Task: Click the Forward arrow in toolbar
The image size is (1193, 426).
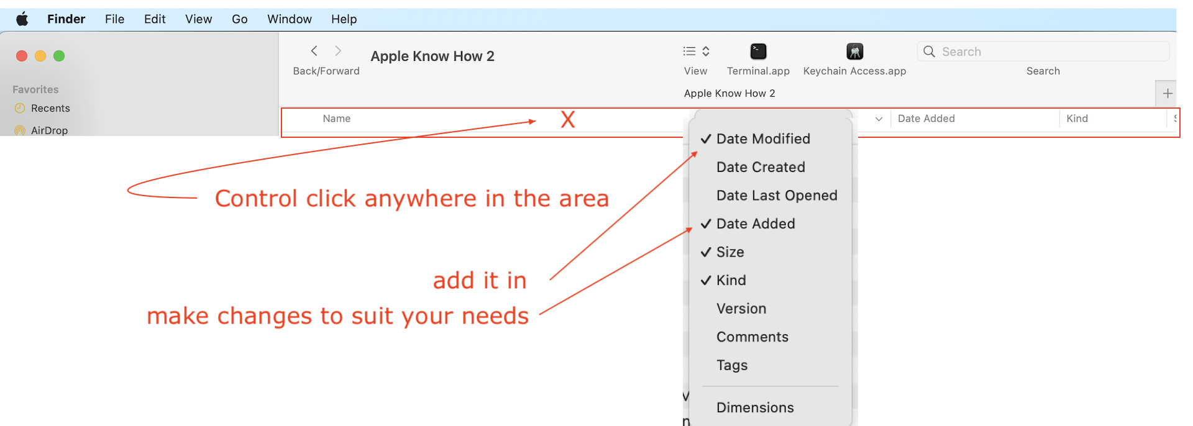Action: [x=338, y=51]
